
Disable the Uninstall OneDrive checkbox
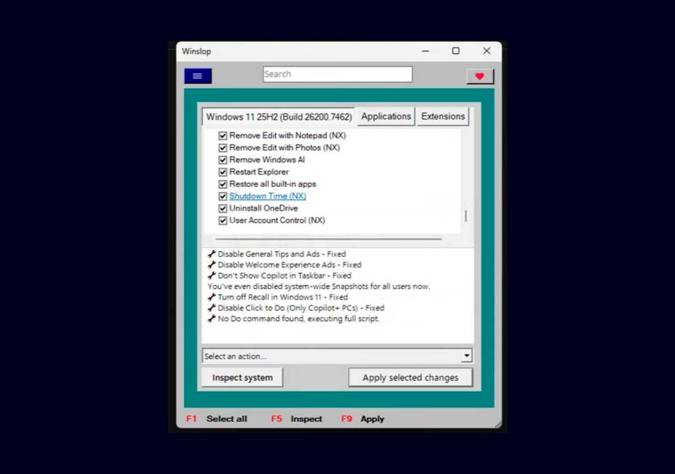[223, 209]
